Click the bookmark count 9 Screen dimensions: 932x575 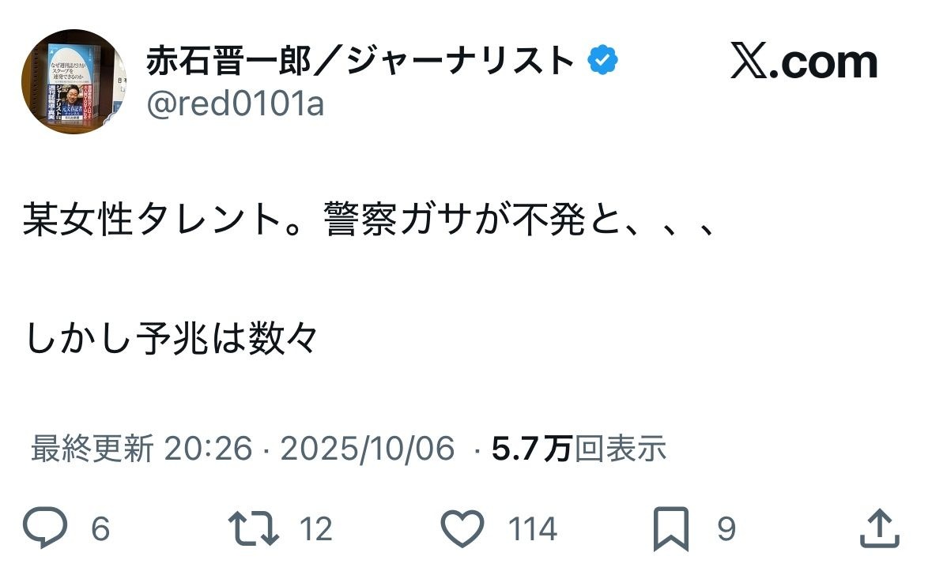click(726, 529)
